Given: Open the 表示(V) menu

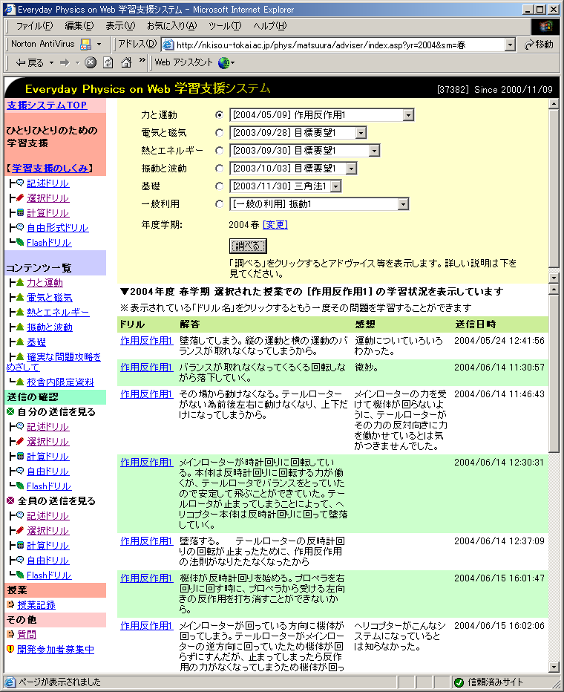Looking at the screenshot, I should [x=120, y=26].
